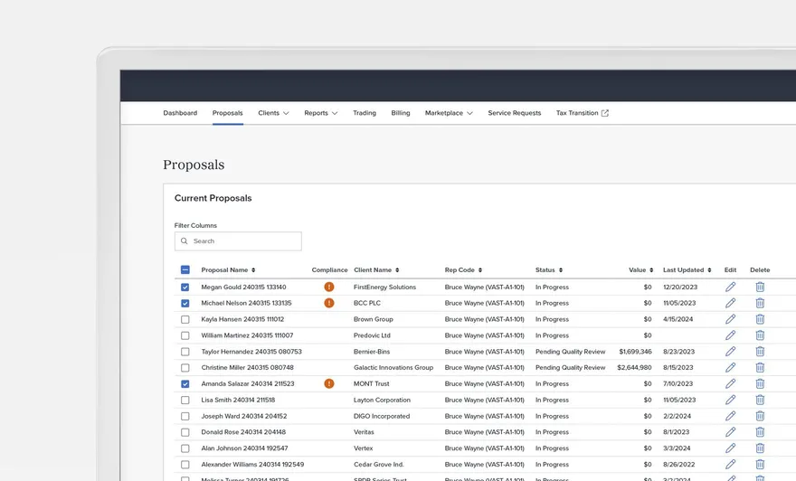
Task: Delete the Megan Gould proposal via trash icon
Action: (x=760, y=288)
